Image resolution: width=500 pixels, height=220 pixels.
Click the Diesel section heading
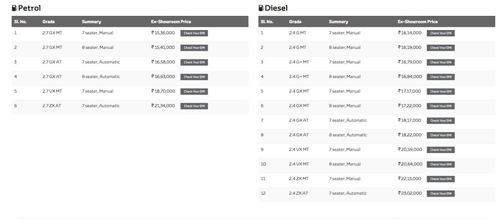276,8
